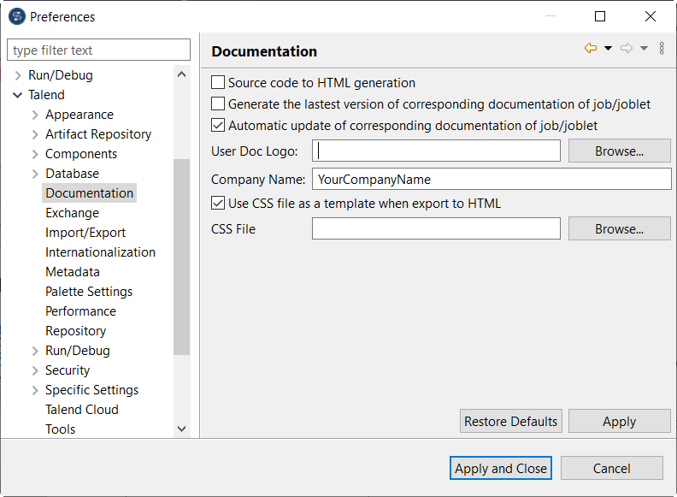Expand the Appearance tree node
This screenshot has width=677, height=497.
[x=35, y=115]
